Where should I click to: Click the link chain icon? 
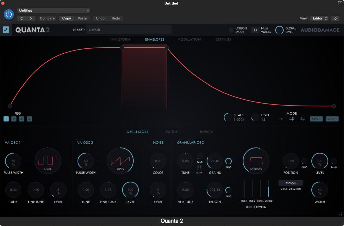(335, 18)
